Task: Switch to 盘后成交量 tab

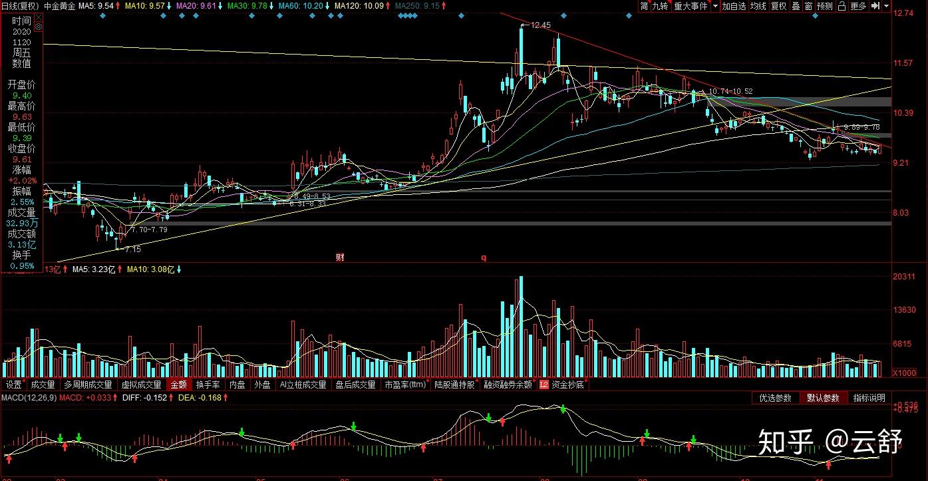Action: coord(355,385)
